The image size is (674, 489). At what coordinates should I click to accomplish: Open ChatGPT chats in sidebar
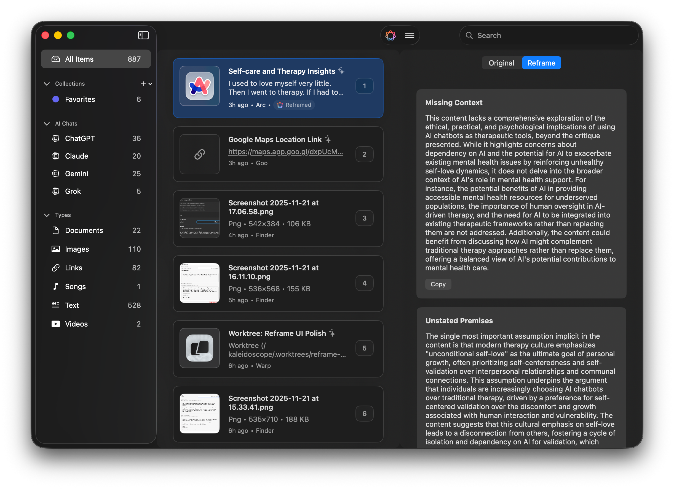pos(80,138)
